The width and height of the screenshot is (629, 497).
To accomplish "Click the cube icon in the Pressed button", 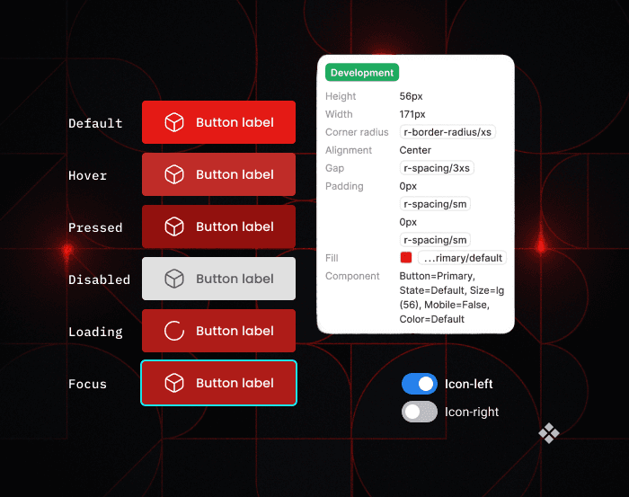I will click(174, 226).
